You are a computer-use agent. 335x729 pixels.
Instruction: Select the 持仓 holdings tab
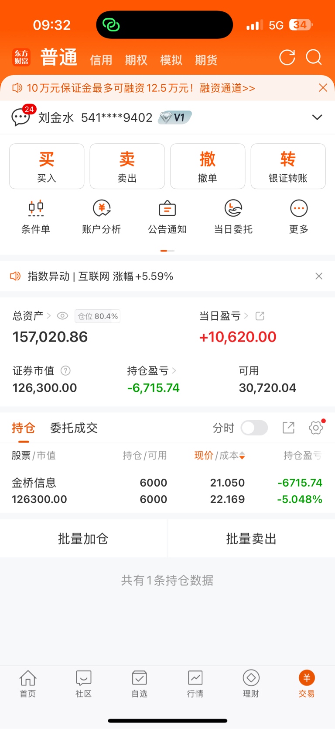(24, 428)
